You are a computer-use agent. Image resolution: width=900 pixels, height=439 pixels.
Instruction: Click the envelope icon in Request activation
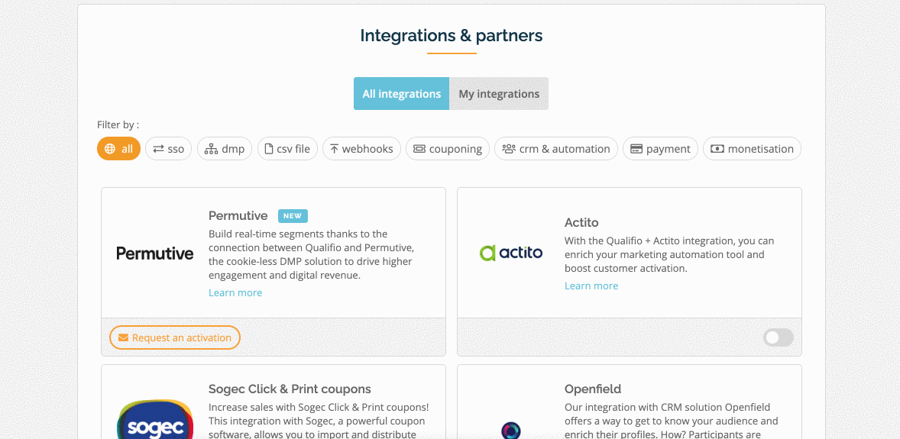123,337
